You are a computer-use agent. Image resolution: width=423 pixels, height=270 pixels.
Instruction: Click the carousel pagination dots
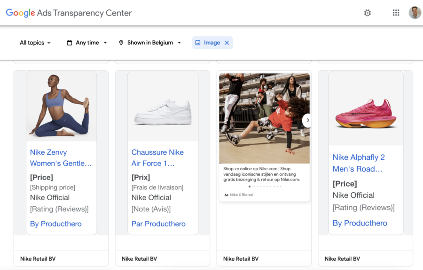coord(265,187)
